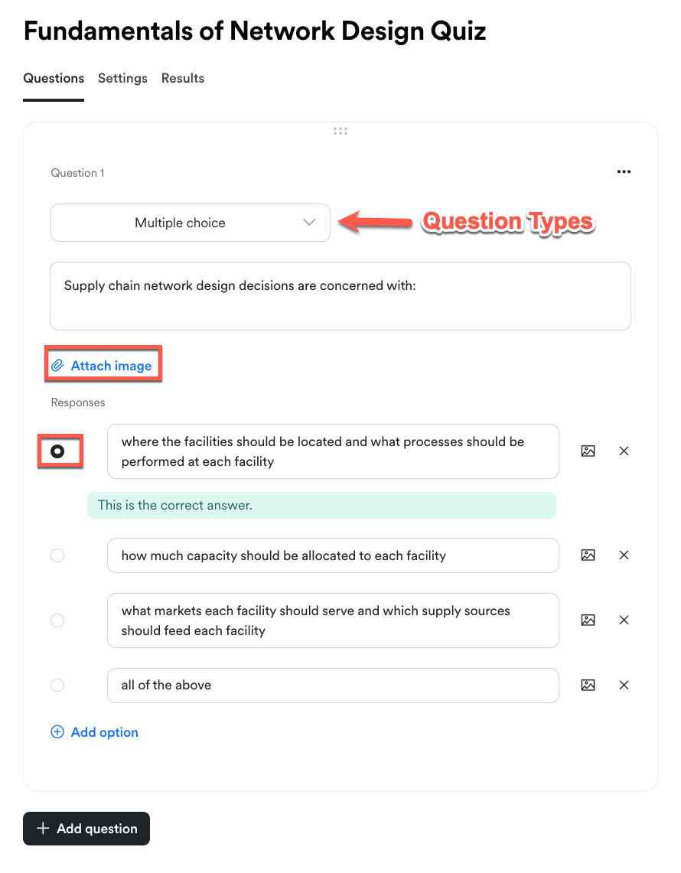The image size is (681, 873).
Task: Remove the 'all of the above' option
Action: [624, 686]
